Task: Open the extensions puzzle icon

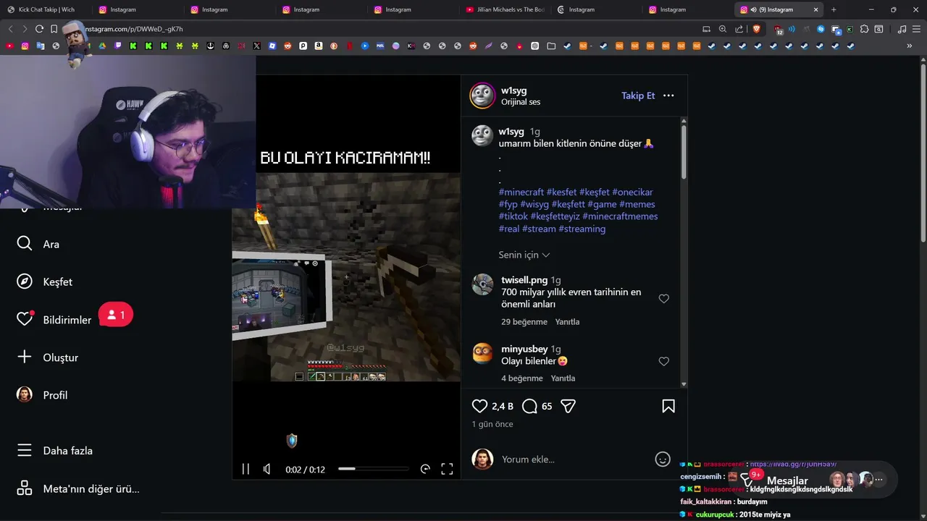Action: [864, 29]
